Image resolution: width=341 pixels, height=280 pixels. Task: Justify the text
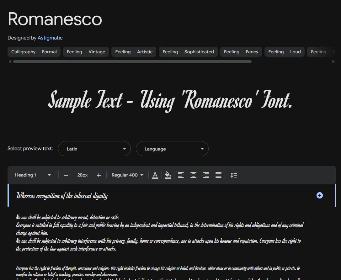point(218,175)
